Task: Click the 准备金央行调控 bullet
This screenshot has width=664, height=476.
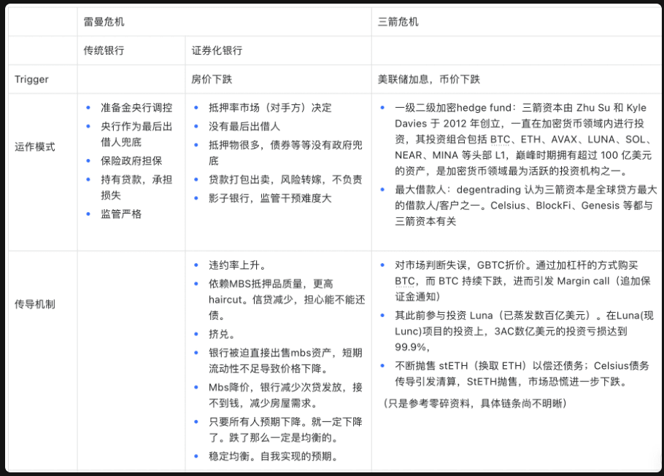Action: (136, 107)
